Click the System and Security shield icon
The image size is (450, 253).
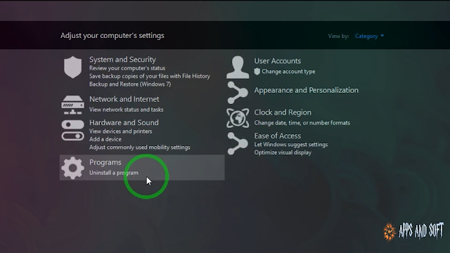click(x=72, y=67)
